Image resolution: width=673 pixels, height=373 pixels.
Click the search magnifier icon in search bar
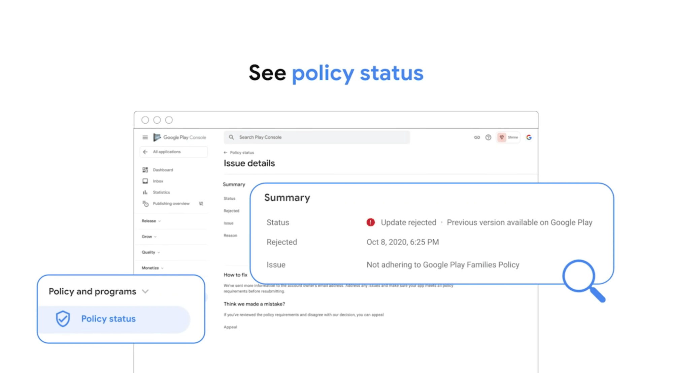coord(231,137)
